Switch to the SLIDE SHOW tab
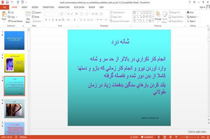 (x=79, y=7)
